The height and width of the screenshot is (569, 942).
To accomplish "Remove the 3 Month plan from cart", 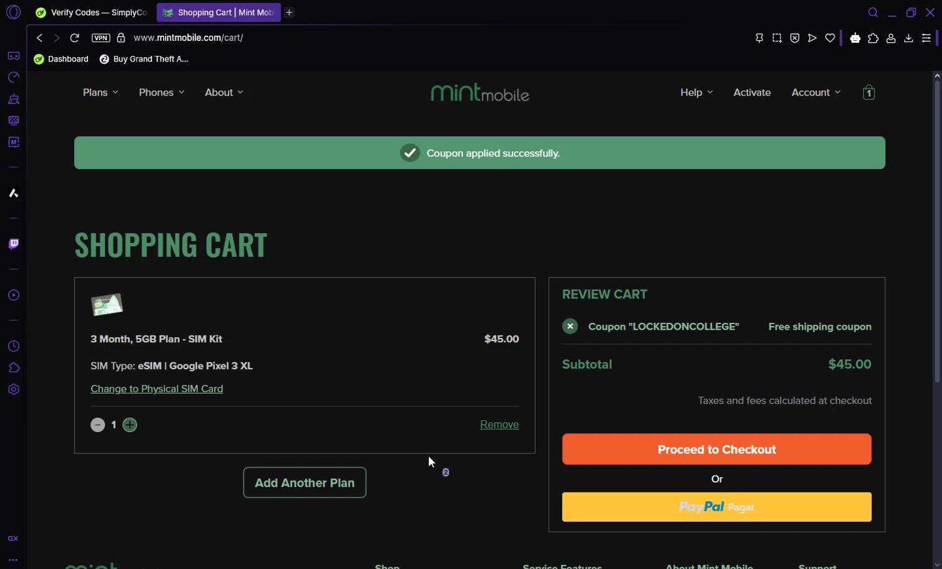I will click(499, 425).
